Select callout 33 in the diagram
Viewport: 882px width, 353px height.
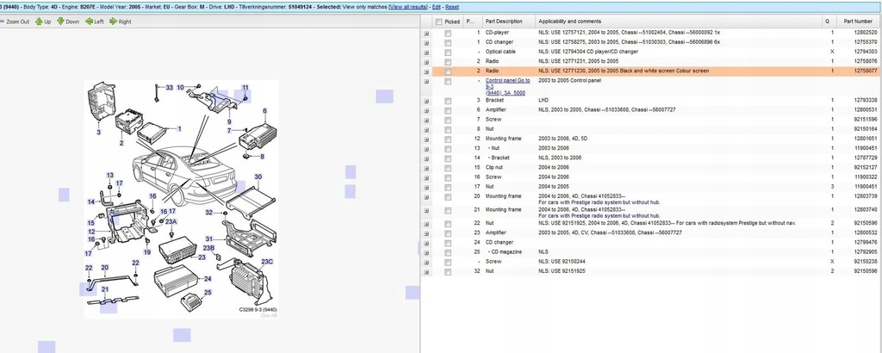coord(170,88)
